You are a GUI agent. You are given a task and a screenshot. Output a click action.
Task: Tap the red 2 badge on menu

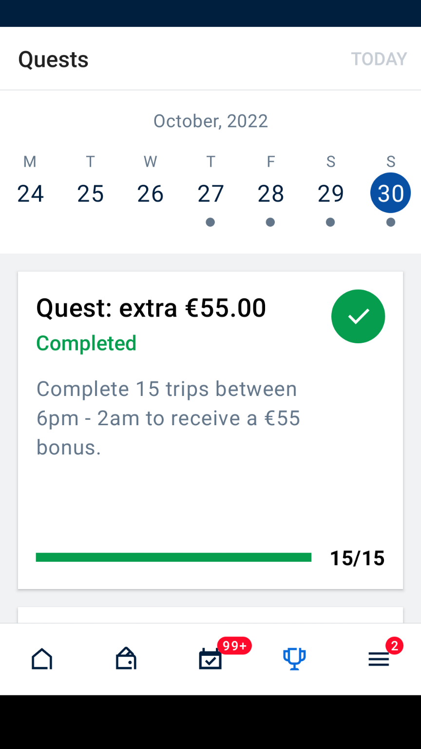point(394,646)
